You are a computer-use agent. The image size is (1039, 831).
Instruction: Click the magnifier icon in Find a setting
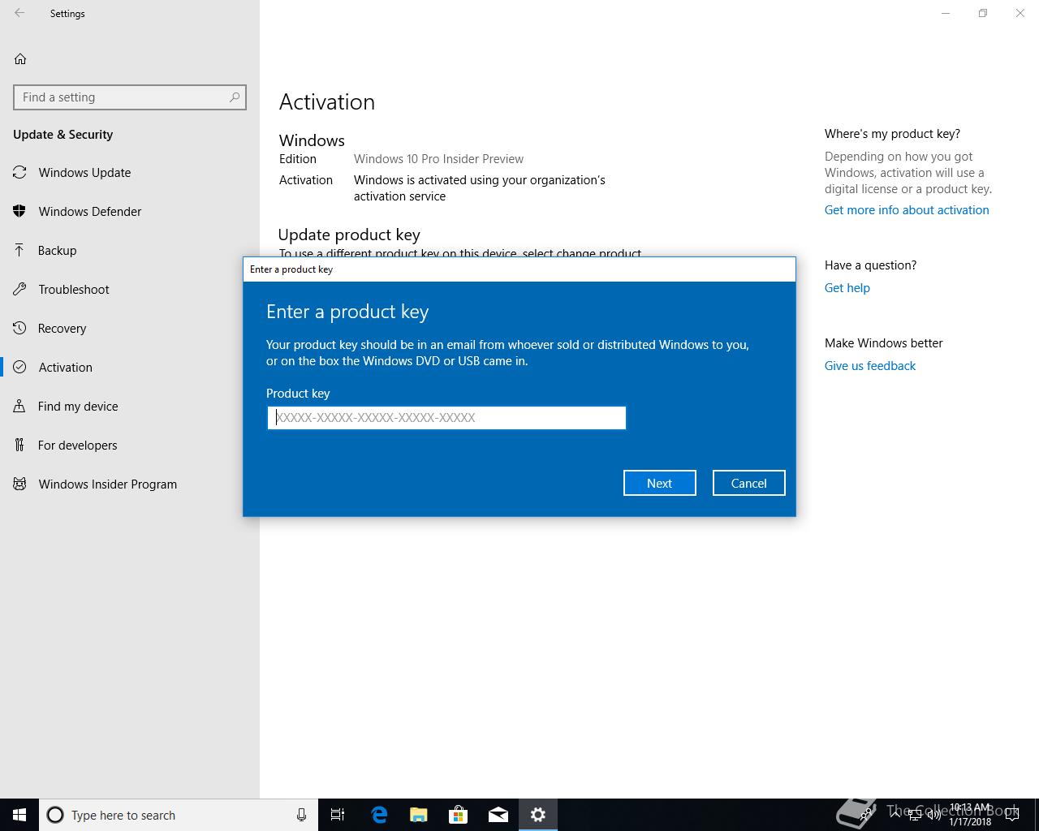(x=235, y=97)
